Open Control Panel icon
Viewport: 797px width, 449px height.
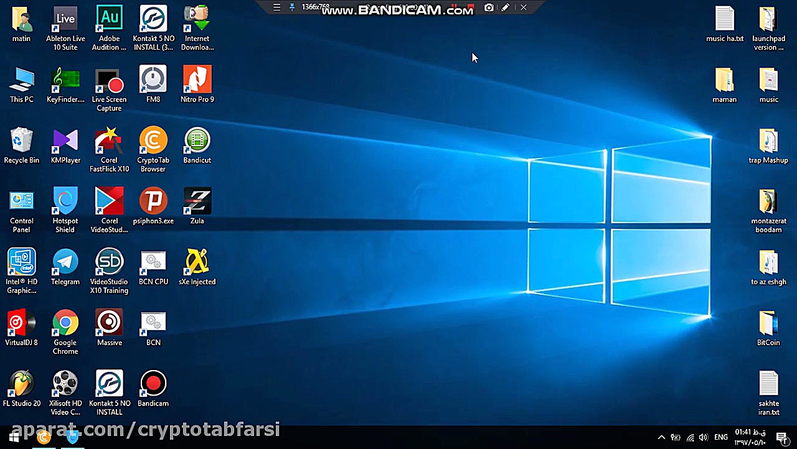tap(21, 211)
